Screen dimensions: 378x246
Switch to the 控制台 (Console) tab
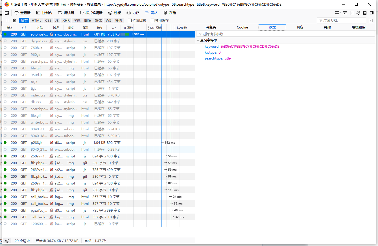pyautogui.click(x=45, y=13)
